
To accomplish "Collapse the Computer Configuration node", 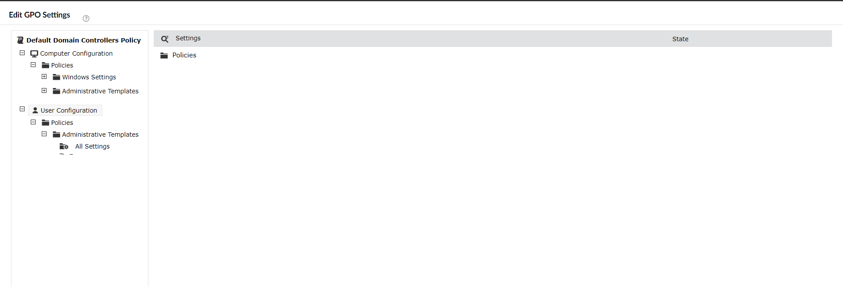I will [x=22, y=53].
